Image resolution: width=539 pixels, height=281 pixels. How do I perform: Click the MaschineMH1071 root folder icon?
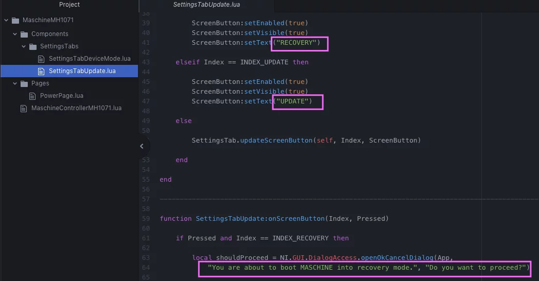pos(15,20)
